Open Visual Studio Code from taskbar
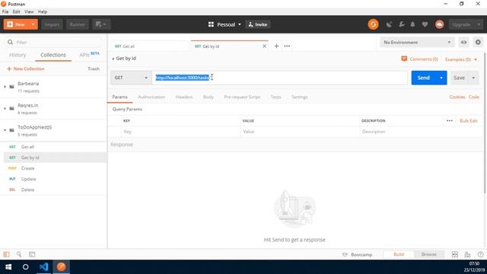 pyautogui.click(x=44, y=267)
